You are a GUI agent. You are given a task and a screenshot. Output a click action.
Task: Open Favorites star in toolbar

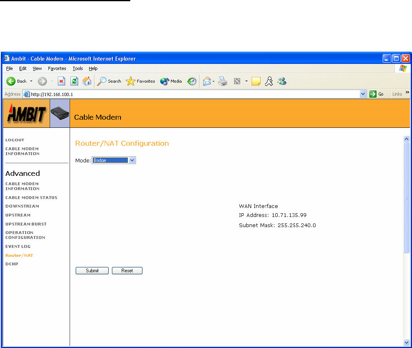coord(140,81)
